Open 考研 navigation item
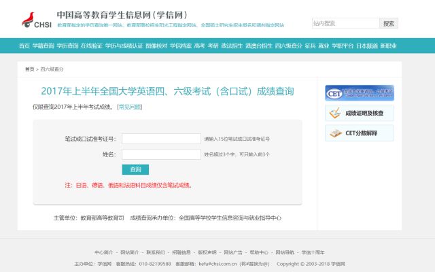 point(213,46)
